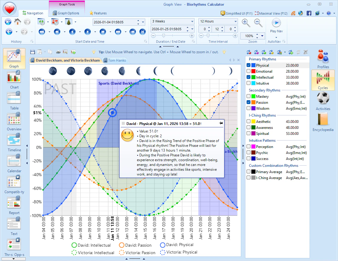Open the Table view in the sidebar

[14, 101]
